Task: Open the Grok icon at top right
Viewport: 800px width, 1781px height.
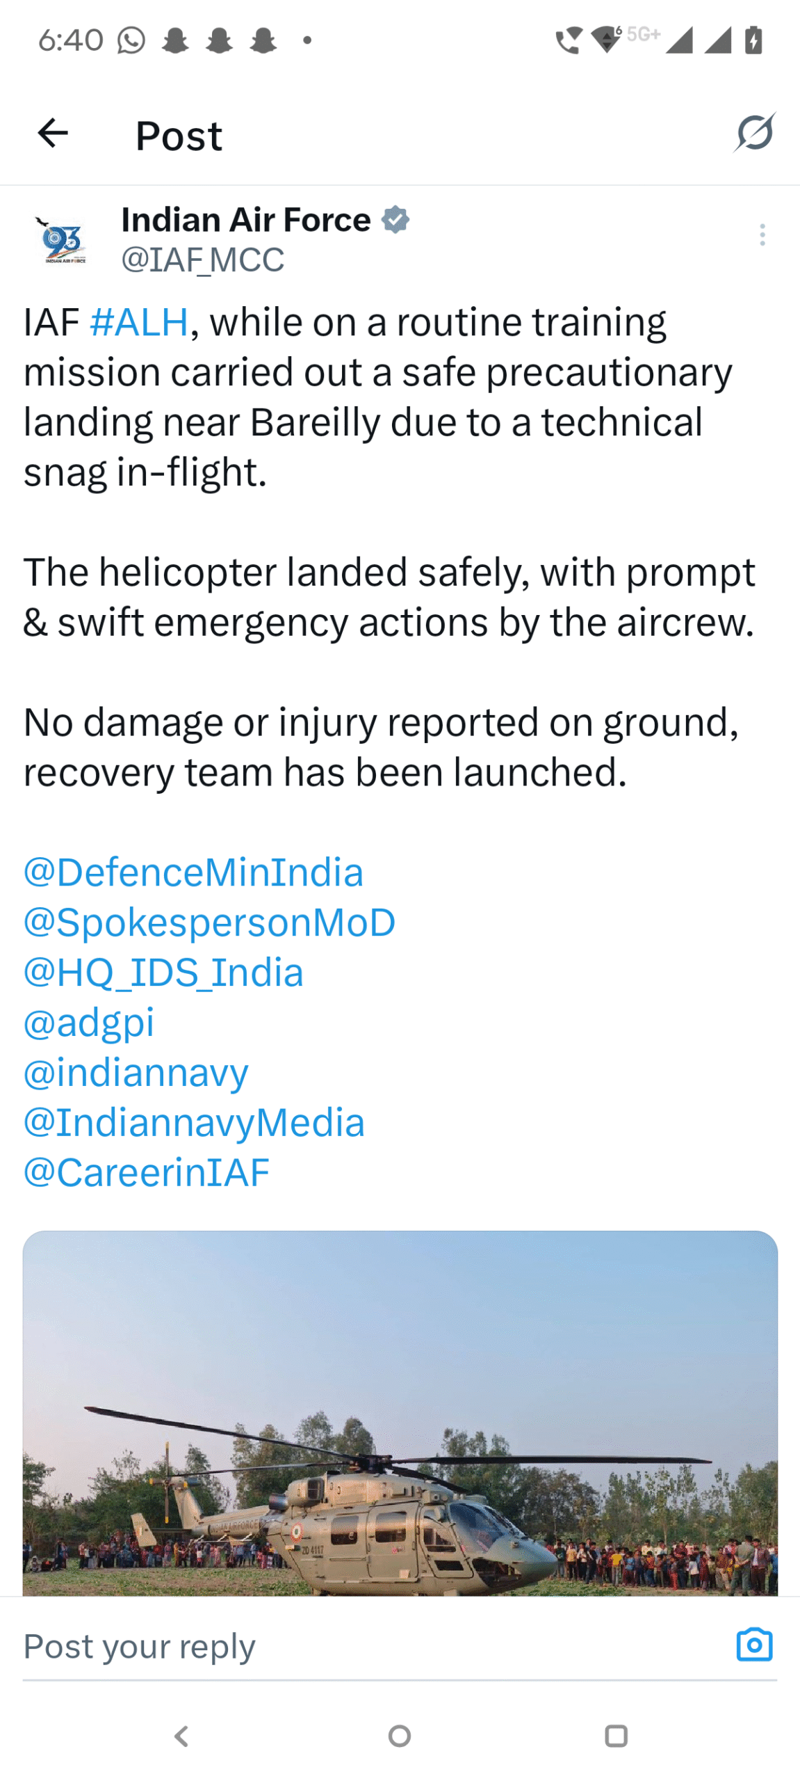Action: click(x=754, y=132)
